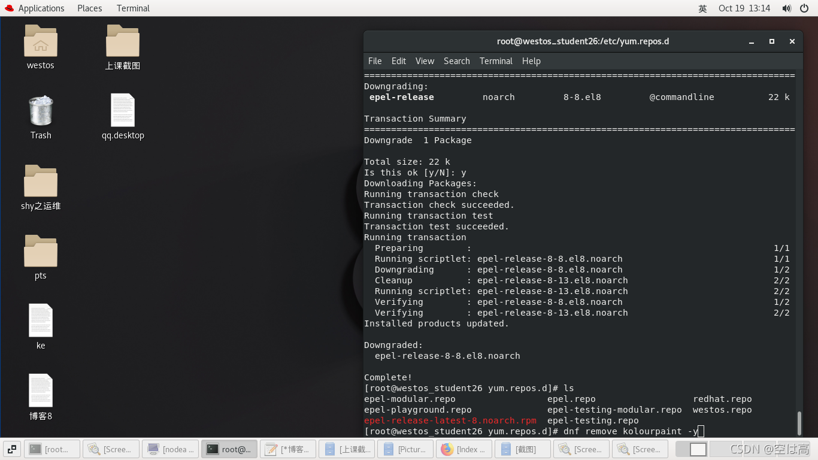
Task: Click red text epel-release-latest-8.noarch.rpm
Action: (450, 420)
